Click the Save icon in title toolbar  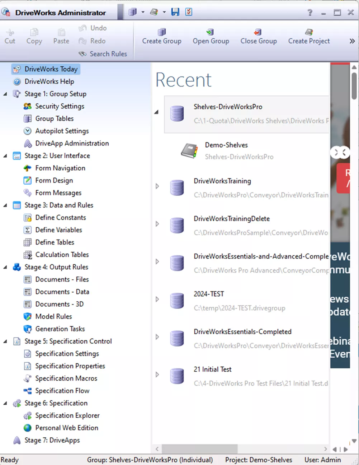tap(175, 12)
